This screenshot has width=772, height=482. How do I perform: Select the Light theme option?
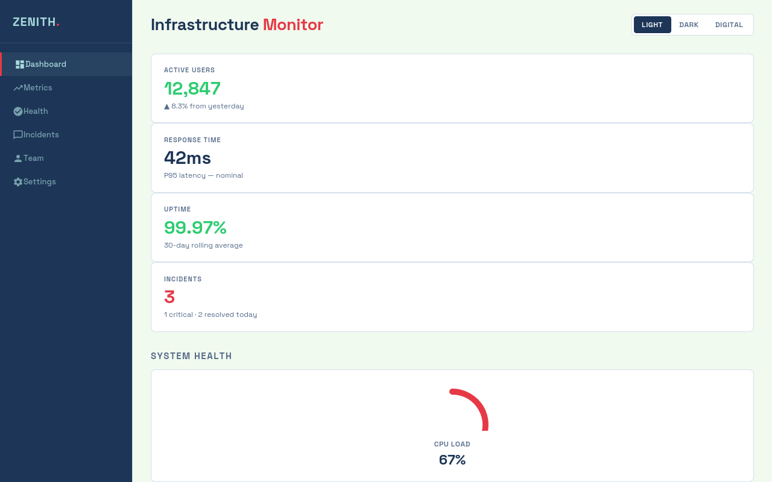click(x=652, y=25)
